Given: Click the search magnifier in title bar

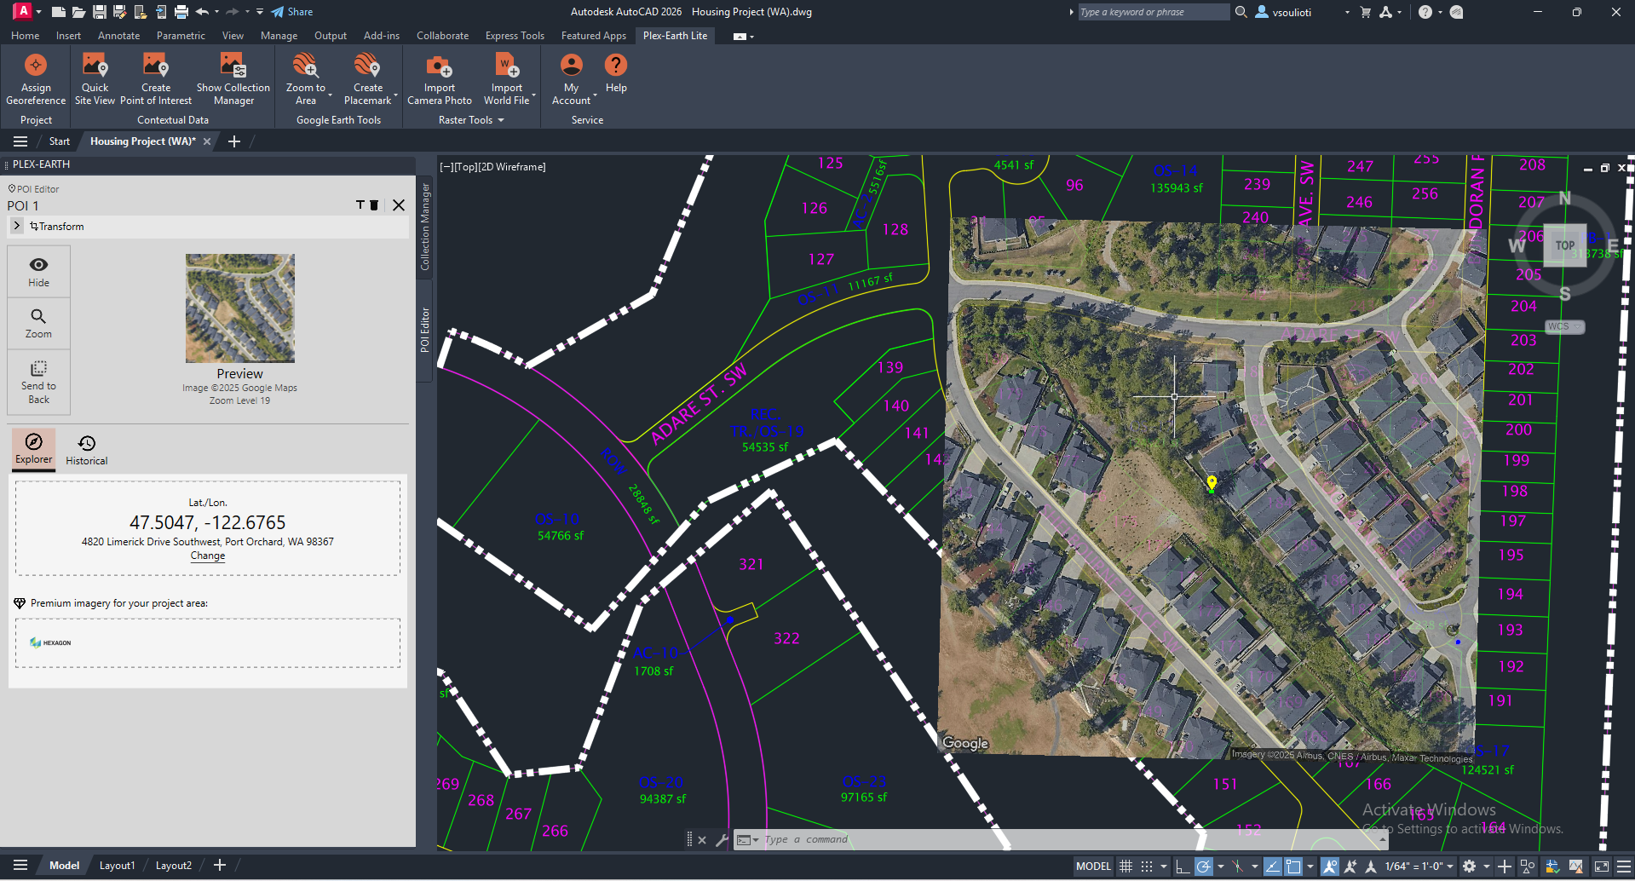Looking at the screenshot, I should [1241, 12].
